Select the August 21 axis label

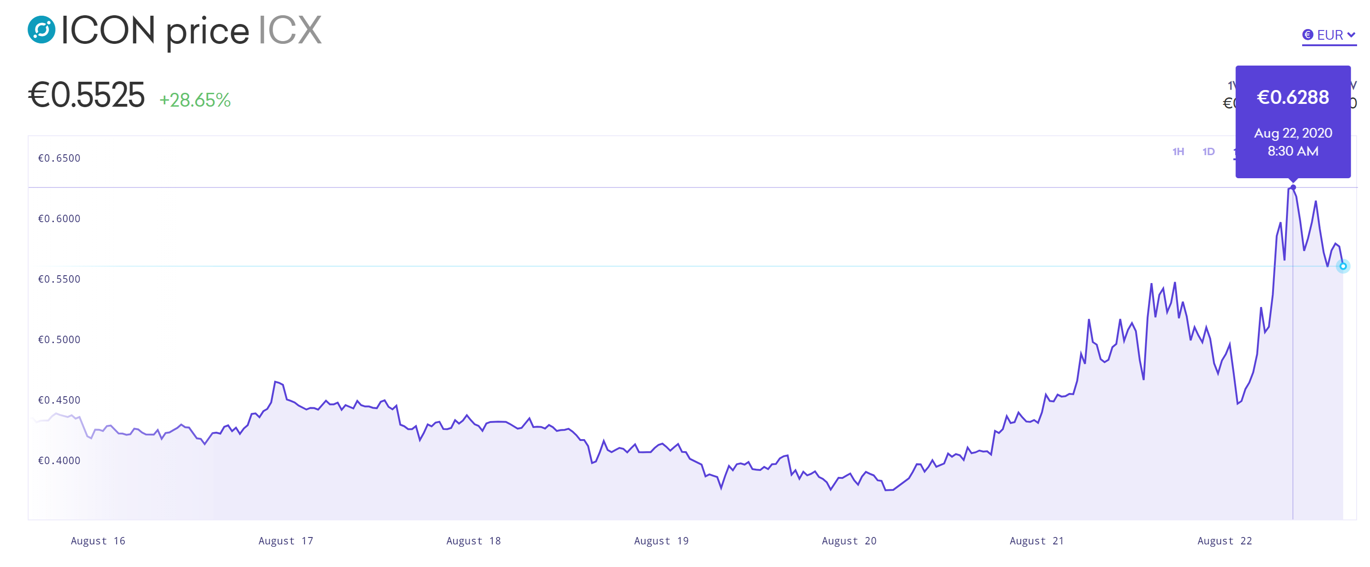click(x=1037, y=540)
